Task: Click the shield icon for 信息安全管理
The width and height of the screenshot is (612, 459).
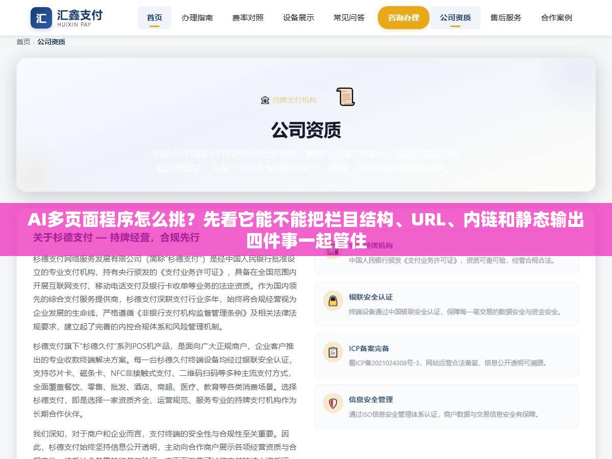Action: click(x=333, y=403)
